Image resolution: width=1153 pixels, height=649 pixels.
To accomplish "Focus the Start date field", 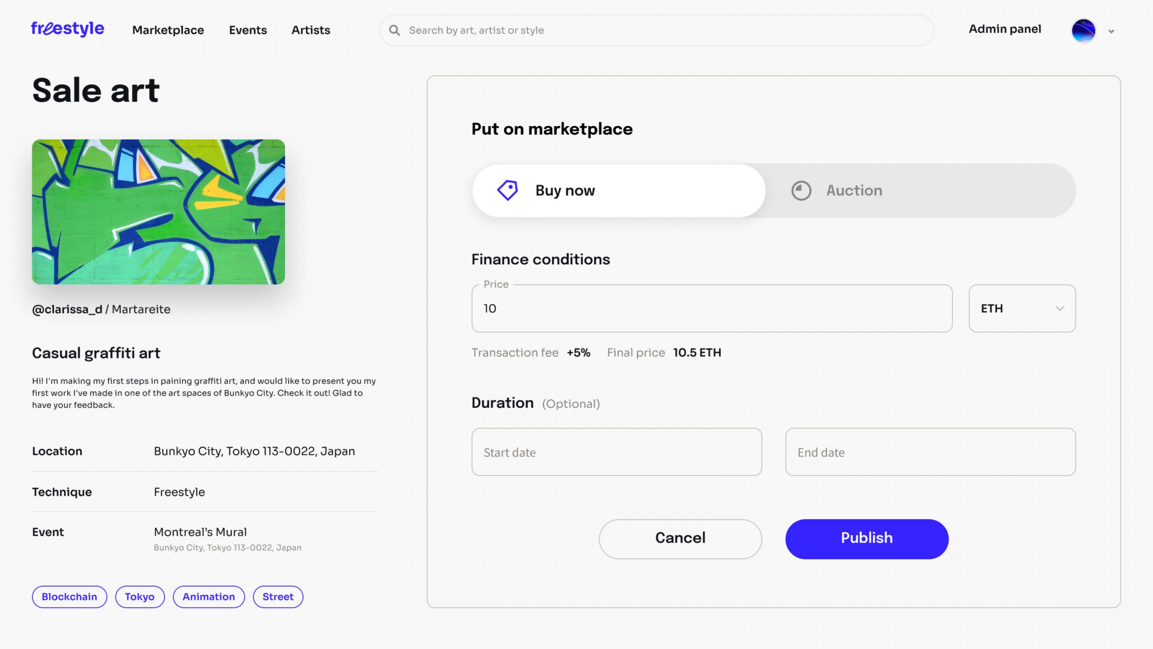I will click(x=617, y=452).
